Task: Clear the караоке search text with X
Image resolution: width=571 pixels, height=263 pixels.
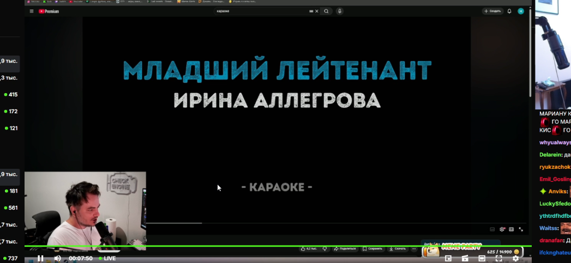Action: point(317,11)
